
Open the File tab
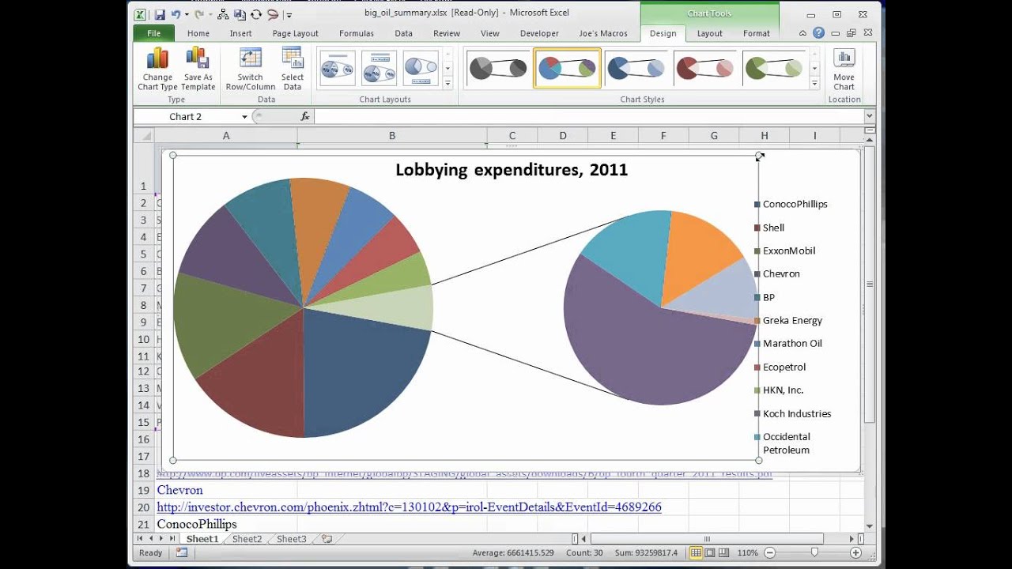coord(153,33)
